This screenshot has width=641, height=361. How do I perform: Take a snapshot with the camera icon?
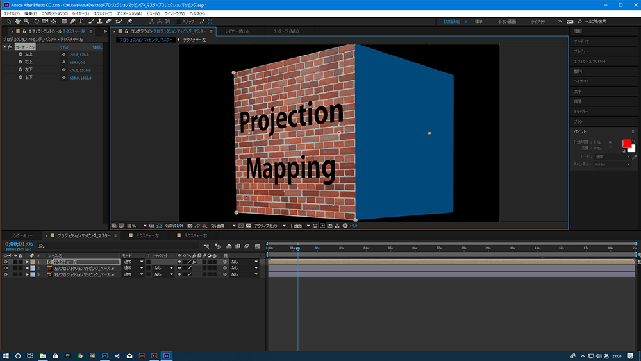[188, 226]
